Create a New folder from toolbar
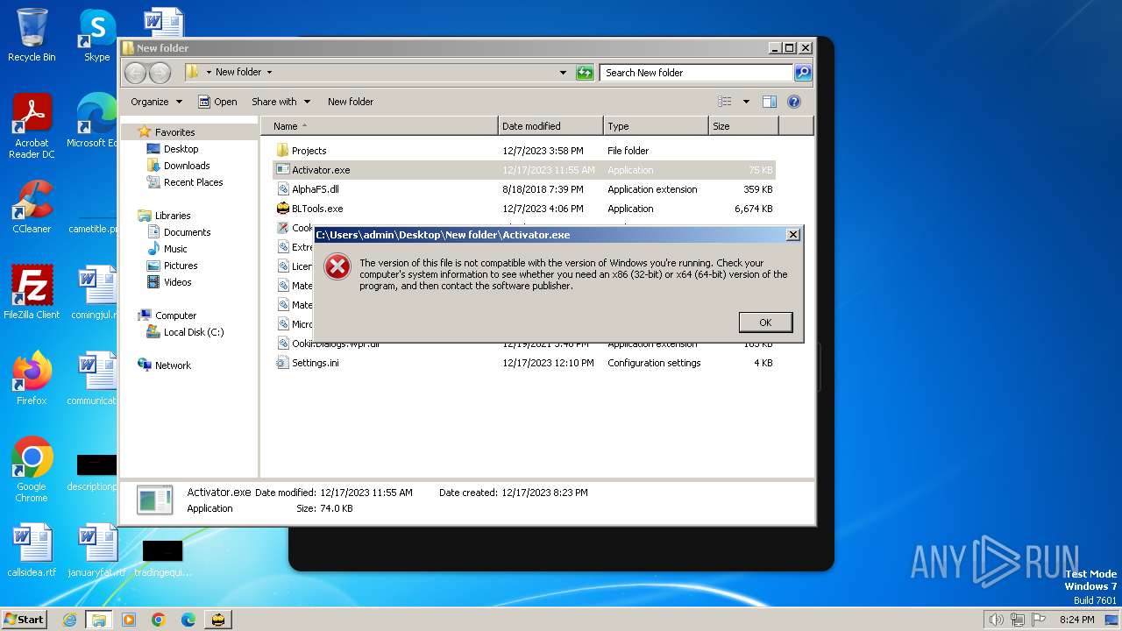The height and width of the screenshot is (631, 1122). [351, 102]
